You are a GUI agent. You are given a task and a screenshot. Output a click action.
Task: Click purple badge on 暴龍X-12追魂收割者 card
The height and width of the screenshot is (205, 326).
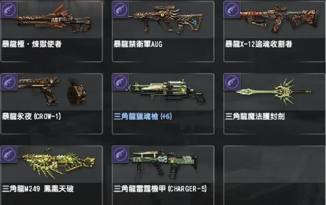(x=232, y=9)
